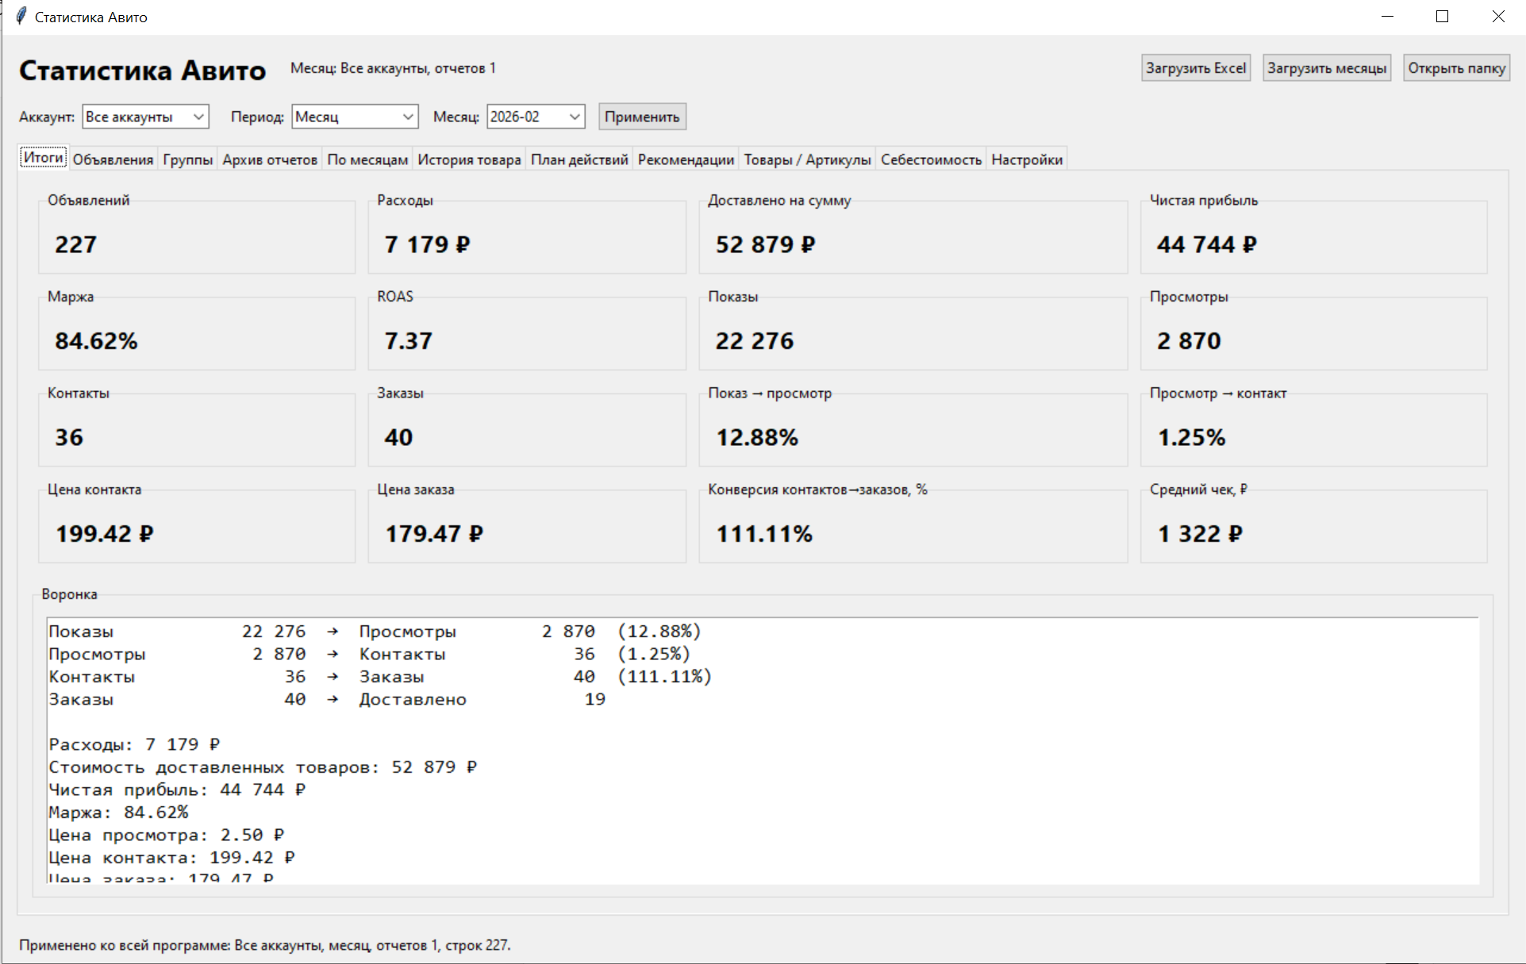The height and width of the screenshot is (964, 1526).
Task: Maximize the Статистика Авито window
Action: tap(1443, 17)
